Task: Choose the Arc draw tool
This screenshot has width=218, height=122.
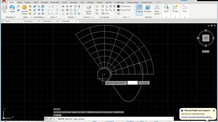Action: coord(57,6)
